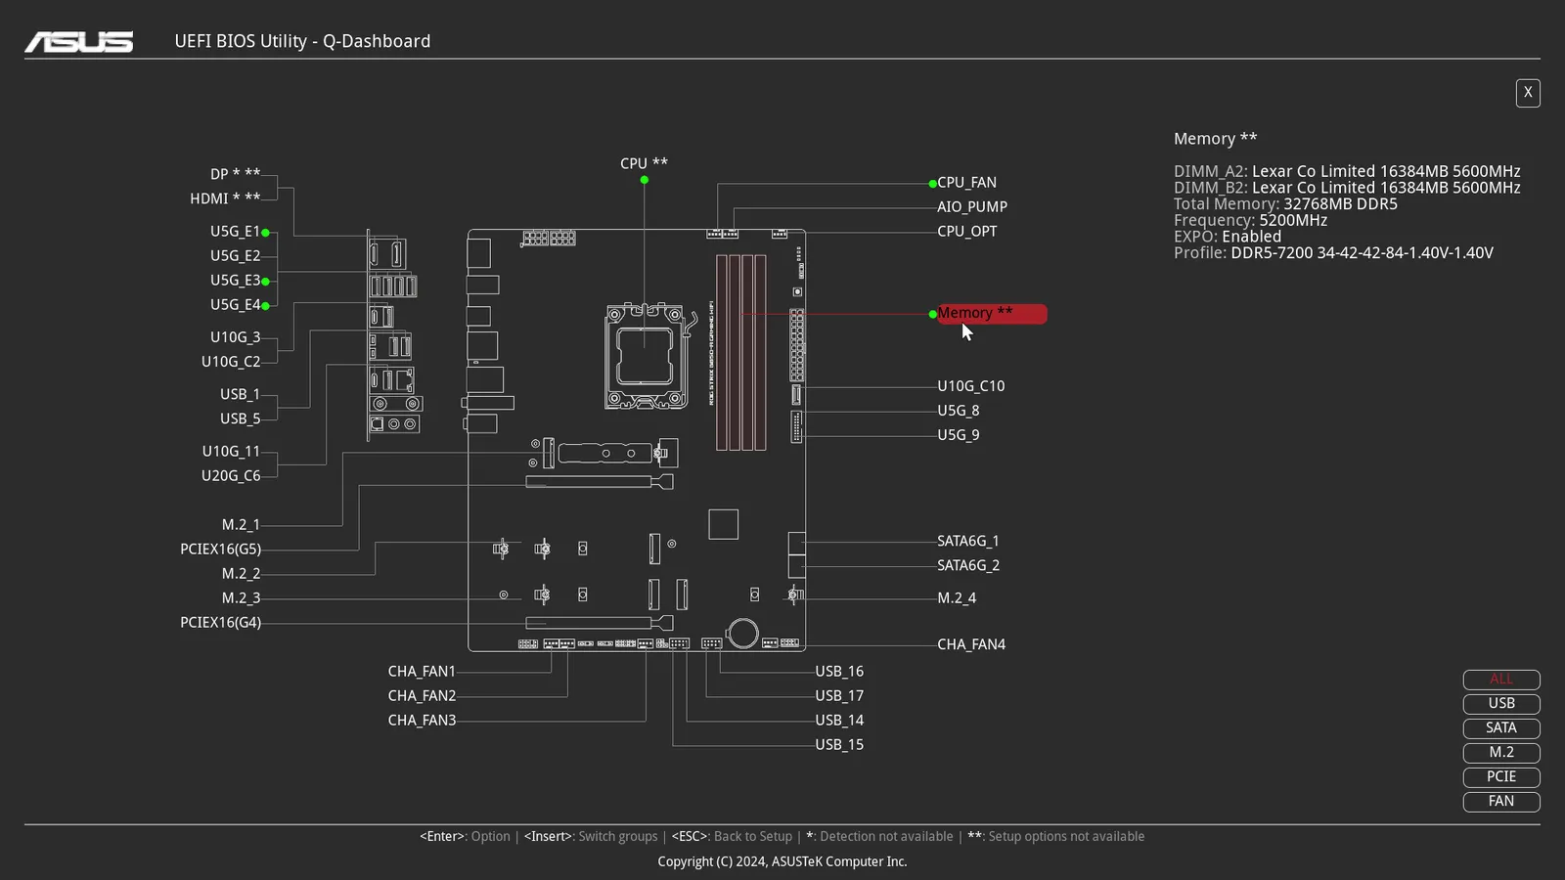1565x880 pixels.
Task: Select the USB_17 header label
Action: click(839, 696)
